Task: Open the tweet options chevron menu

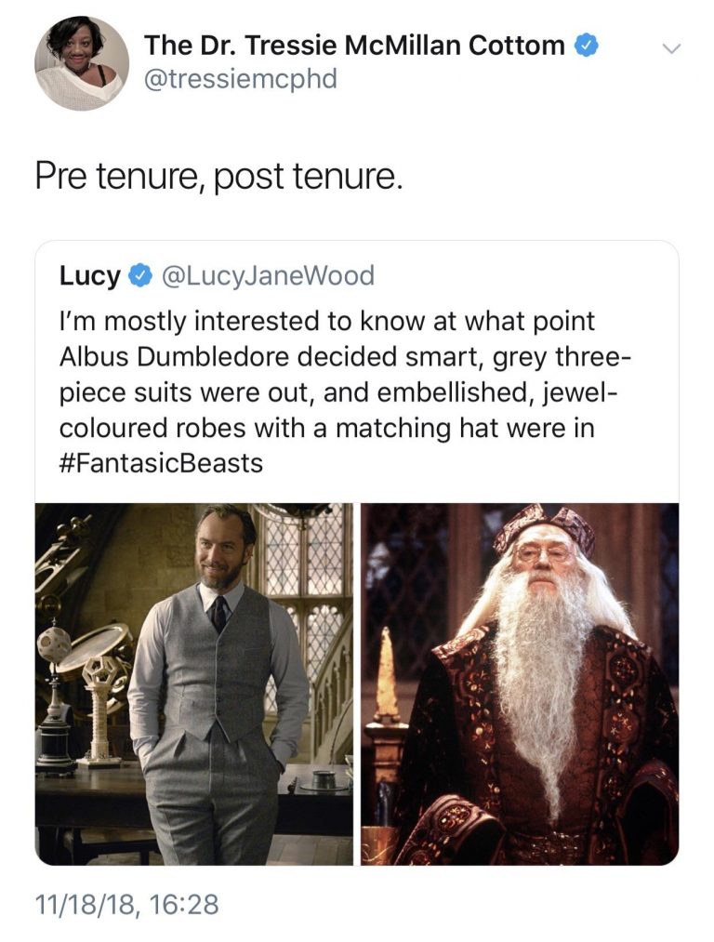Action: [x=671, y=47]
